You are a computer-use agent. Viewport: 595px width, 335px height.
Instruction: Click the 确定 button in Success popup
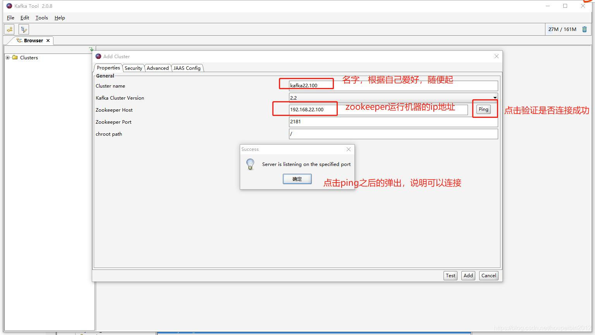pyautogui.click(x=297, y=179)
